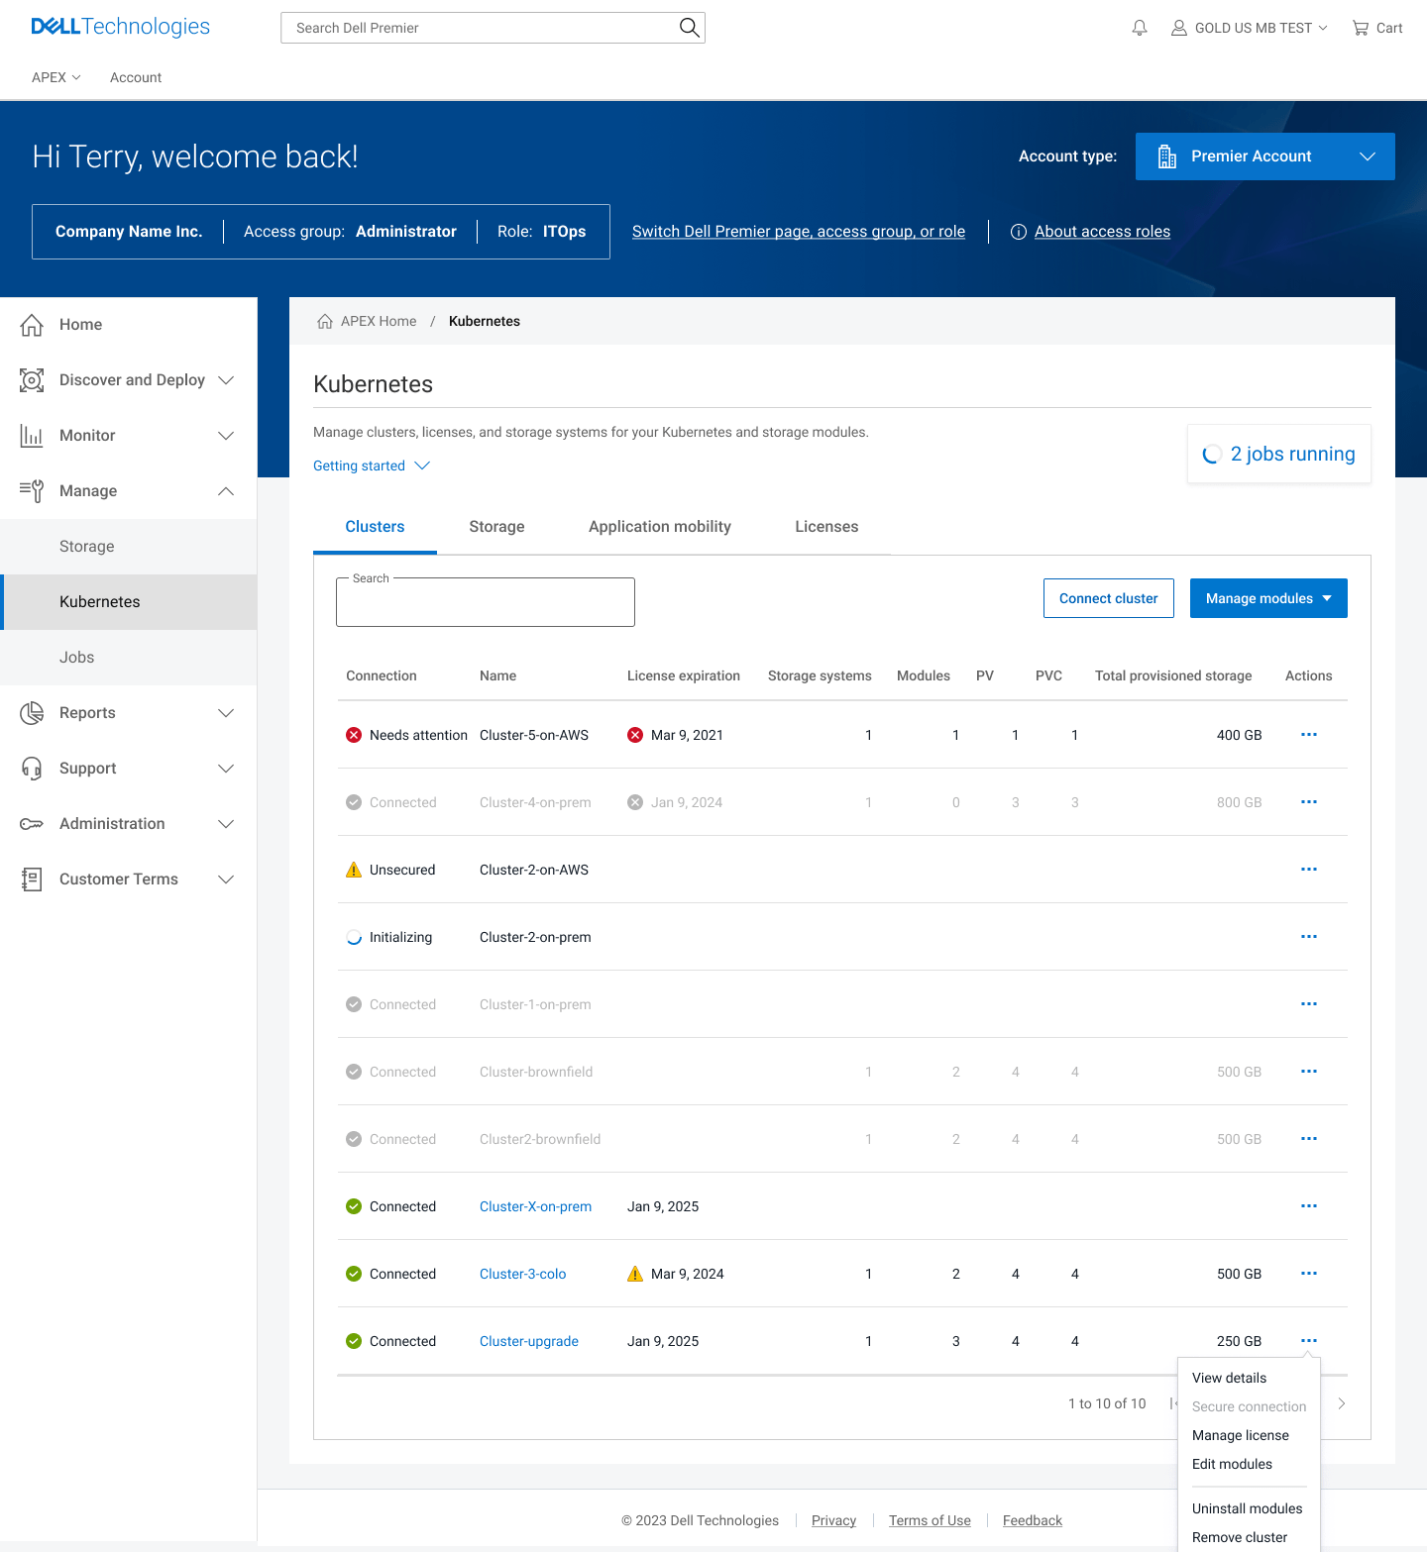Open actions menu for Cluster2-brownfield
The width and height of the screenshot is (1427, 1552).
[1309, 1139]
